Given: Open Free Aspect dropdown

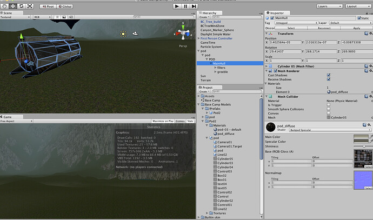Looking at the screenshot, I should click(16, 121).
